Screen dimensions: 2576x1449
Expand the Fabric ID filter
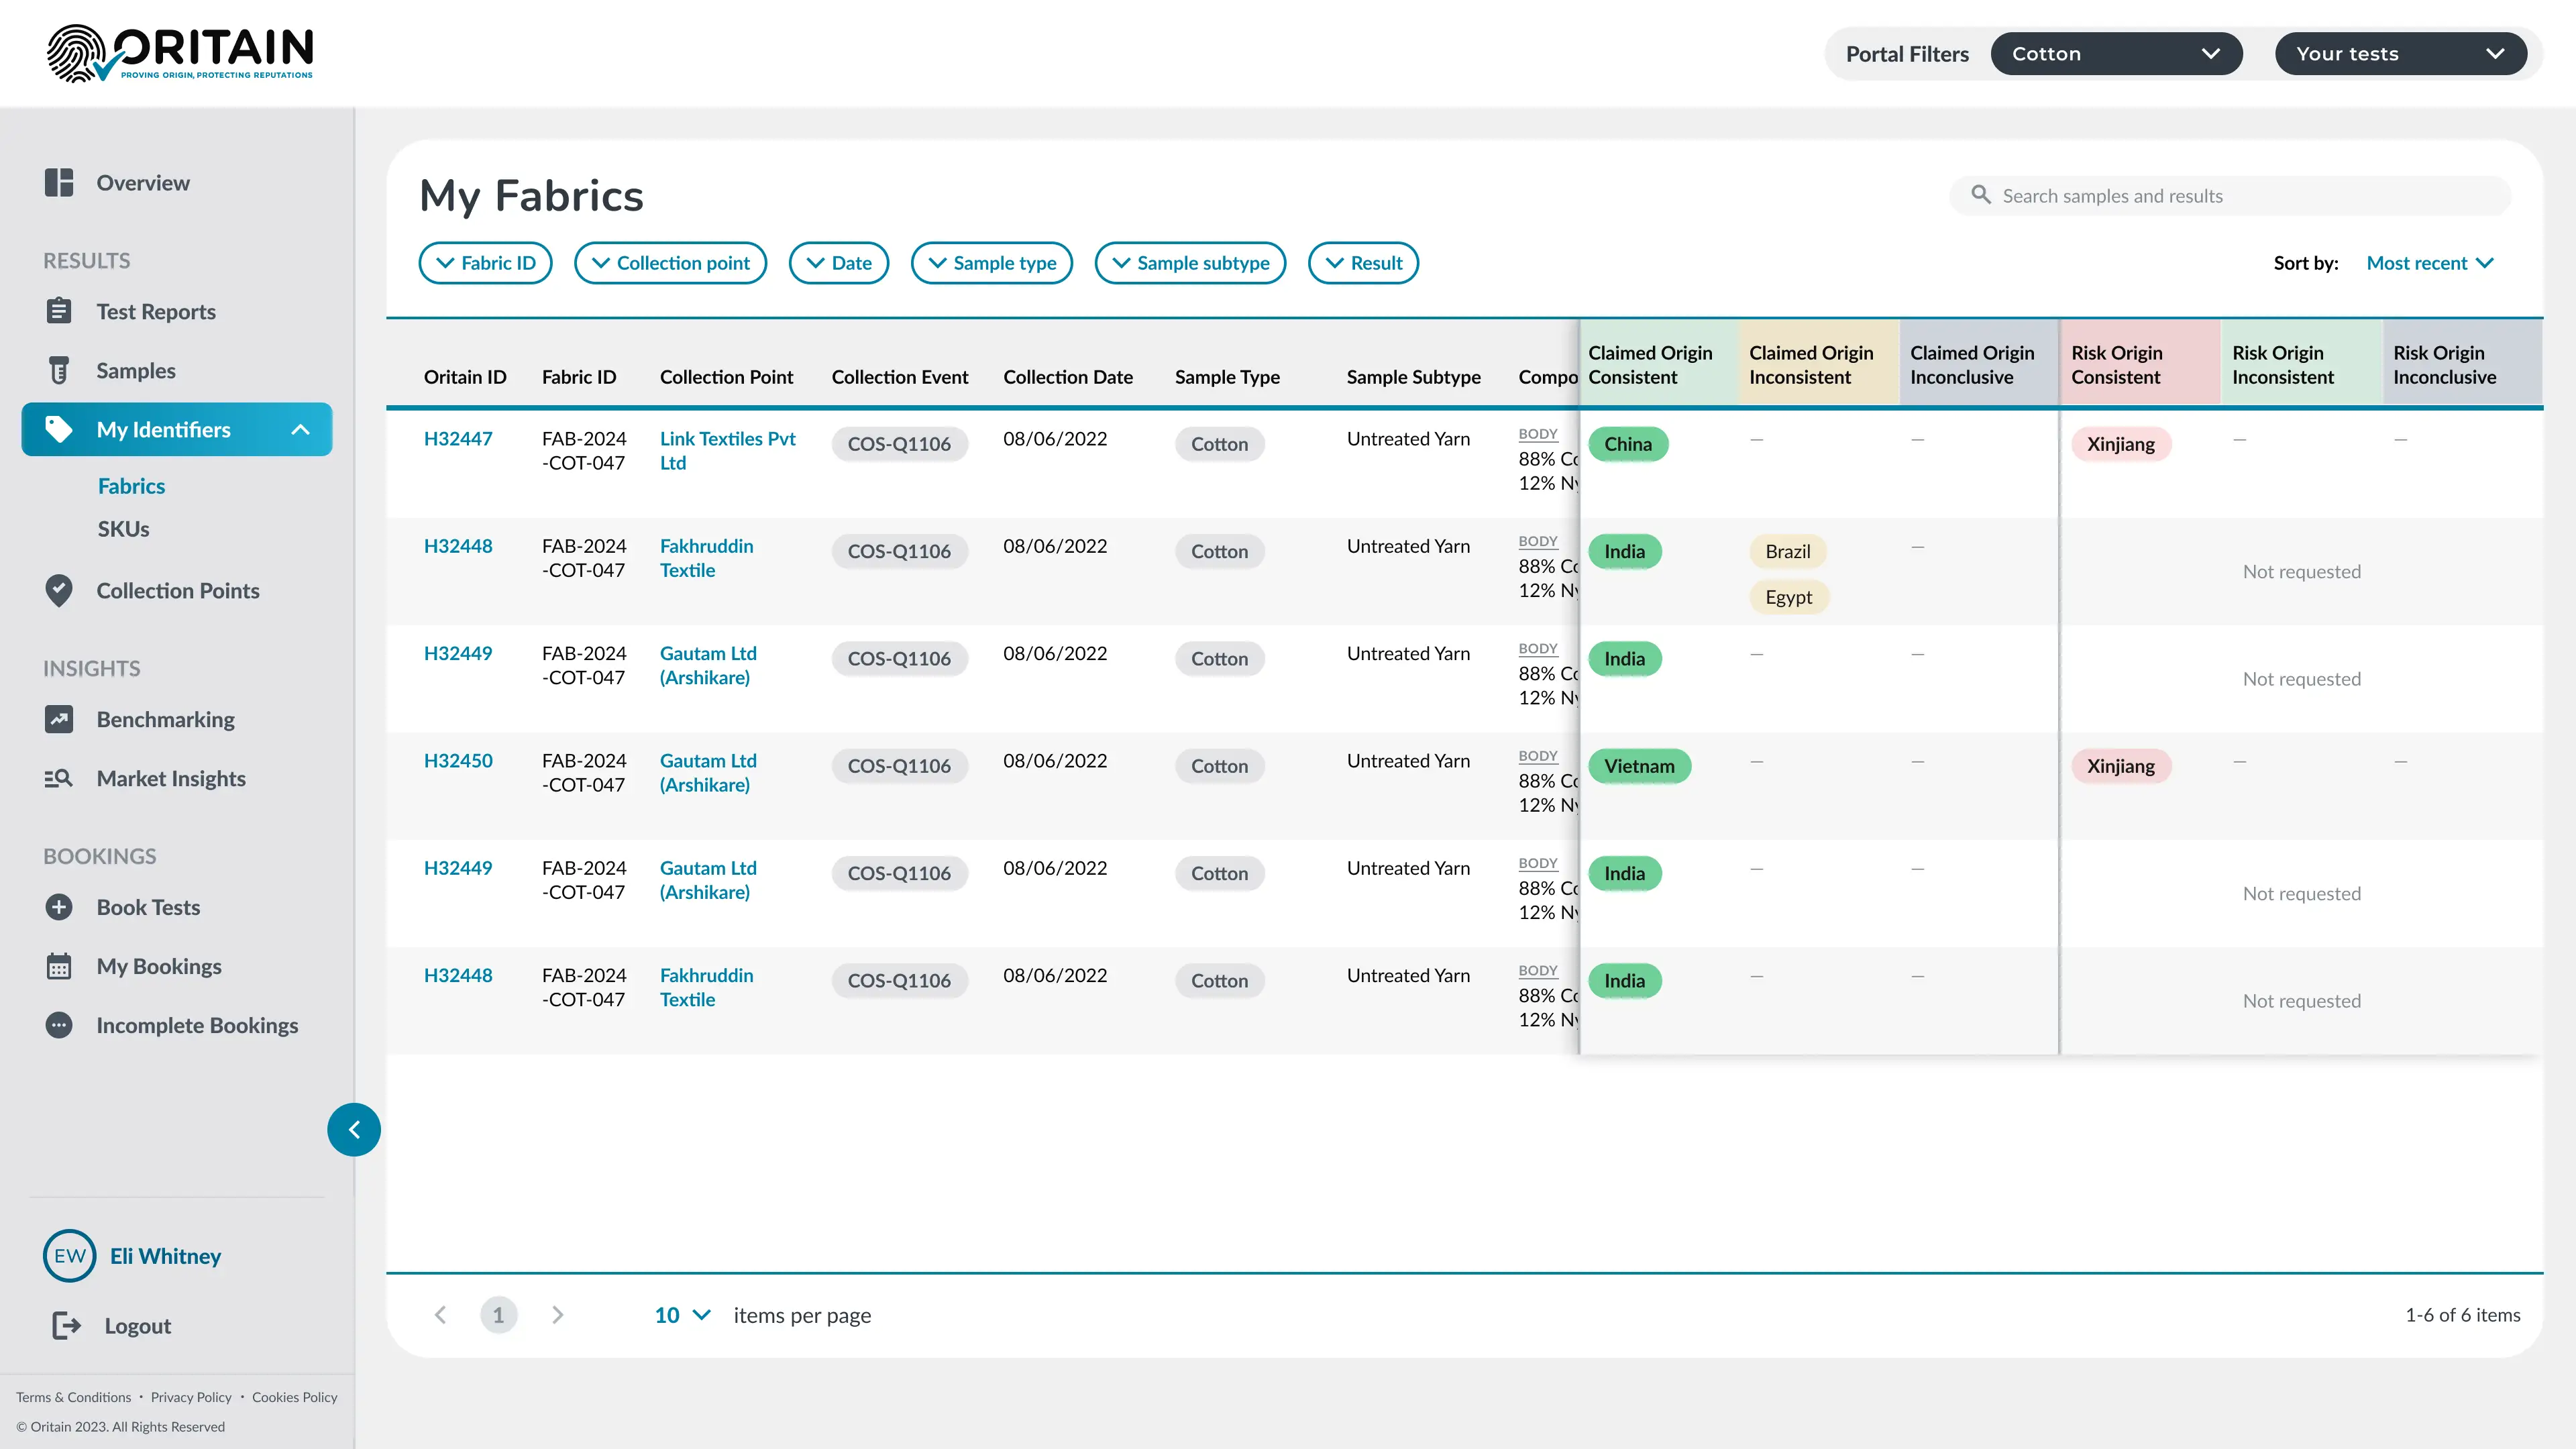tap(486, 263)
